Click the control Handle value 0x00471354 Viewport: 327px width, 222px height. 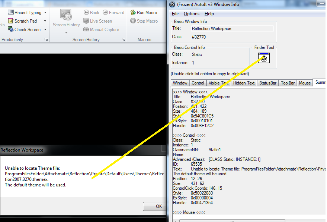tap(202, 203)
